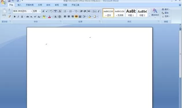Open the 引用 tab
The image size is (182, 108).
[40, 5]
